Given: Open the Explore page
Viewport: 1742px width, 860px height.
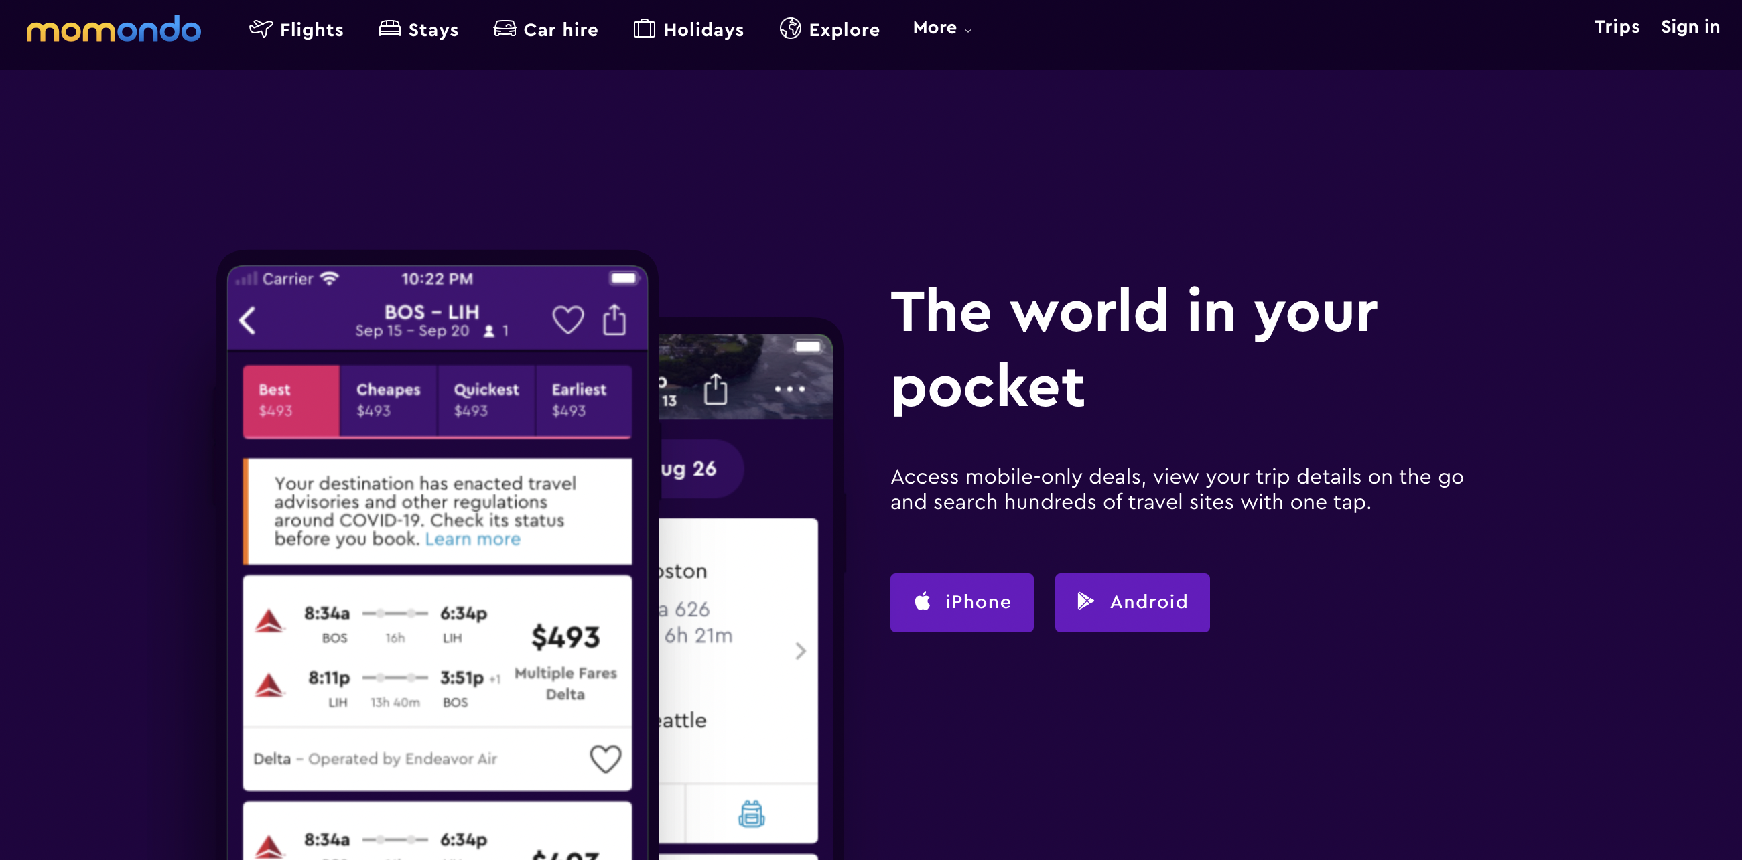Looking at the screenshot, I should 829,29.
